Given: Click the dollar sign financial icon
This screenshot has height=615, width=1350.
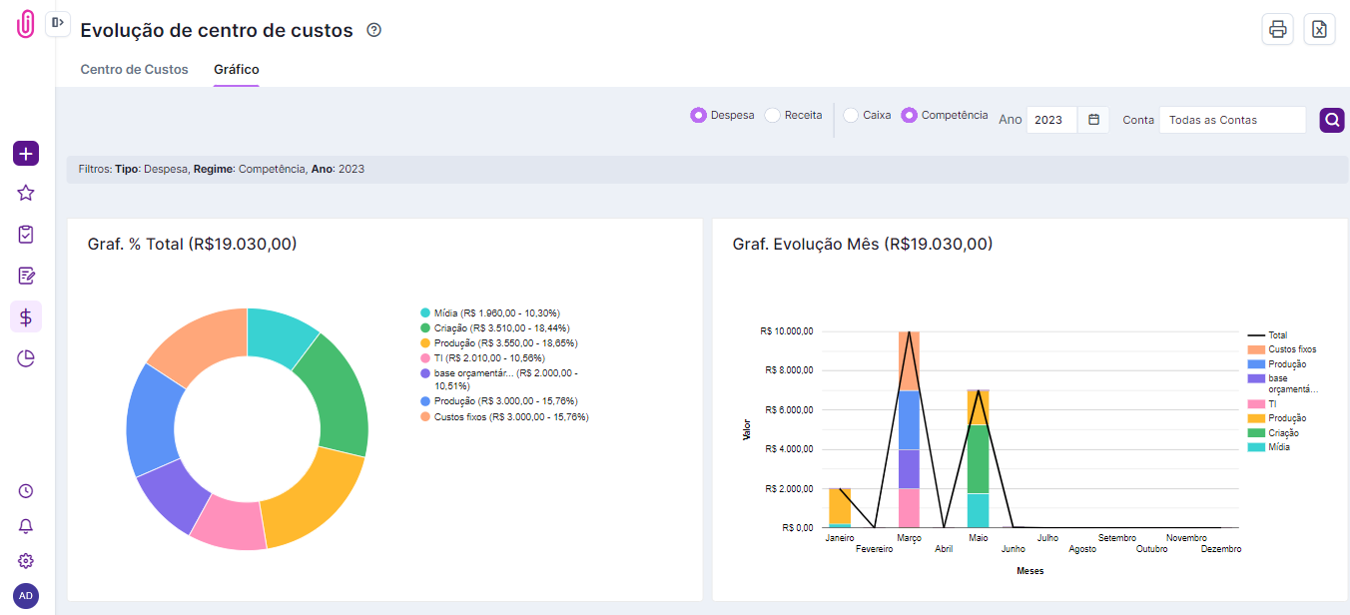Looking at the screenshot, I should pos(26,317).
